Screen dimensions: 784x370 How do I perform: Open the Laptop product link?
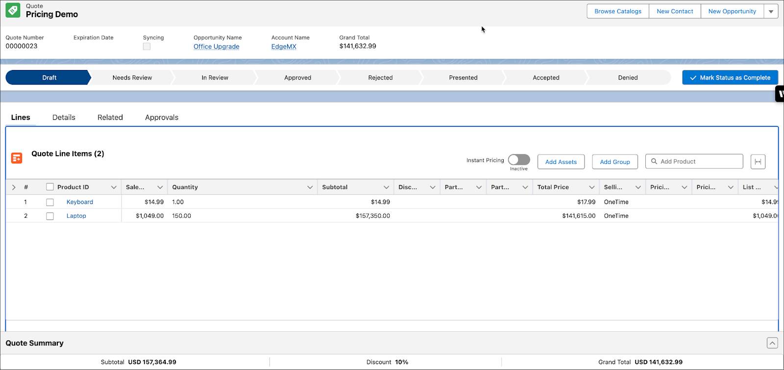[x=76, y=216]
